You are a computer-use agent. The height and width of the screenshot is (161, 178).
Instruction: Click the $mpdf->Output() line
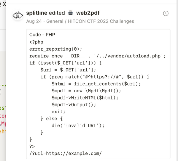[74, 104]
